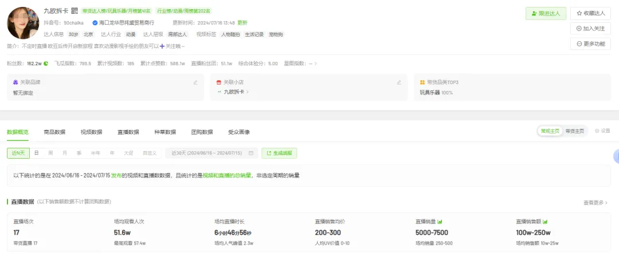Open 设置 gear settings
Image resolution: width=619 pixels, height=256 pixels.
(x=602, y=131)
